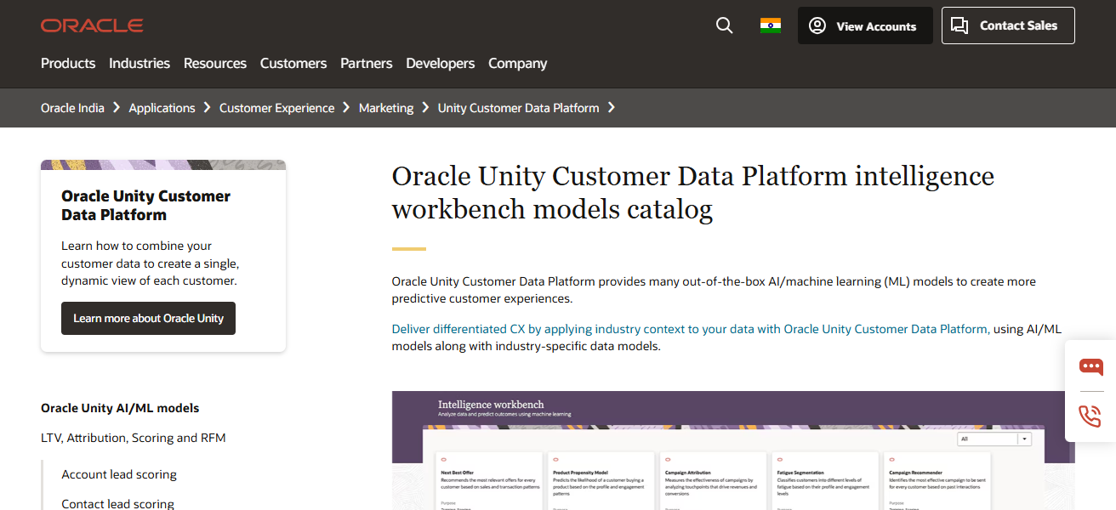1116x510 pixels.
Task: Open the site search magnifier icon
Action: click(724, 25)
